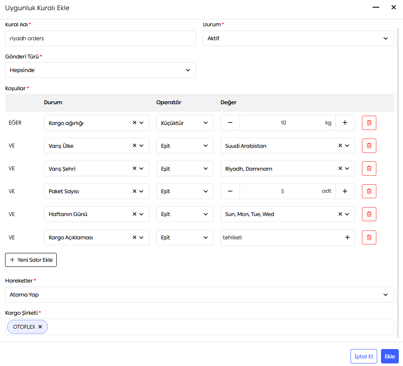Screen dimensions: 403x366
Task: Decrease the adt package count
Action: (x=230, y=191)
